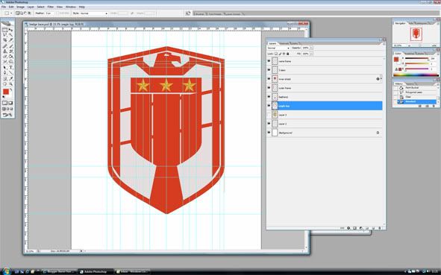Hide the Background layer using its eye icon
This screenshot has height=275, width=441.
click(269, 133)
